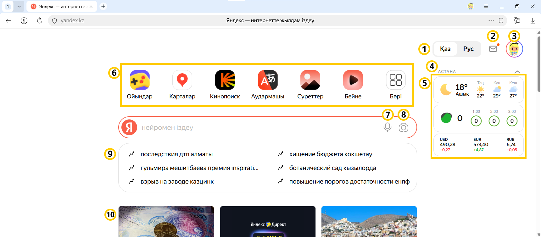Open the Аудармашы translator
Viewport: 541px width, 237px height.
(268, 85)
